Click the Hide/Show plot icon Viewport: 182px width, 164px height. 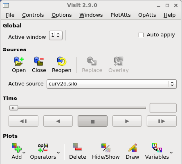coord(106,148)
